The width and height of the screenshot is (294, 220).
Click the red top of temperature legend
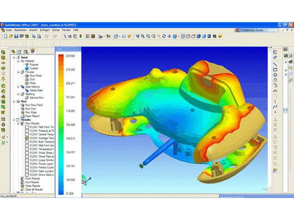tap(61, 57)
